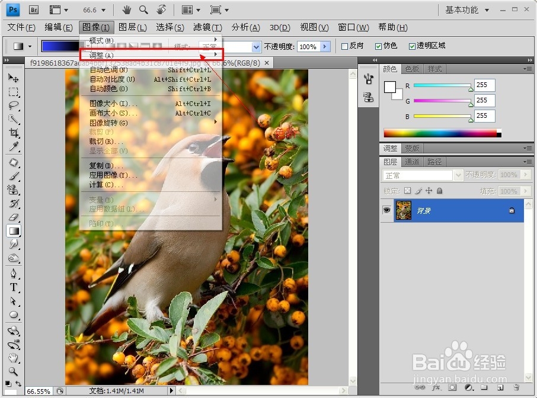
Task: Select the Hand tool in toolbox
Action: click(14, 358)
